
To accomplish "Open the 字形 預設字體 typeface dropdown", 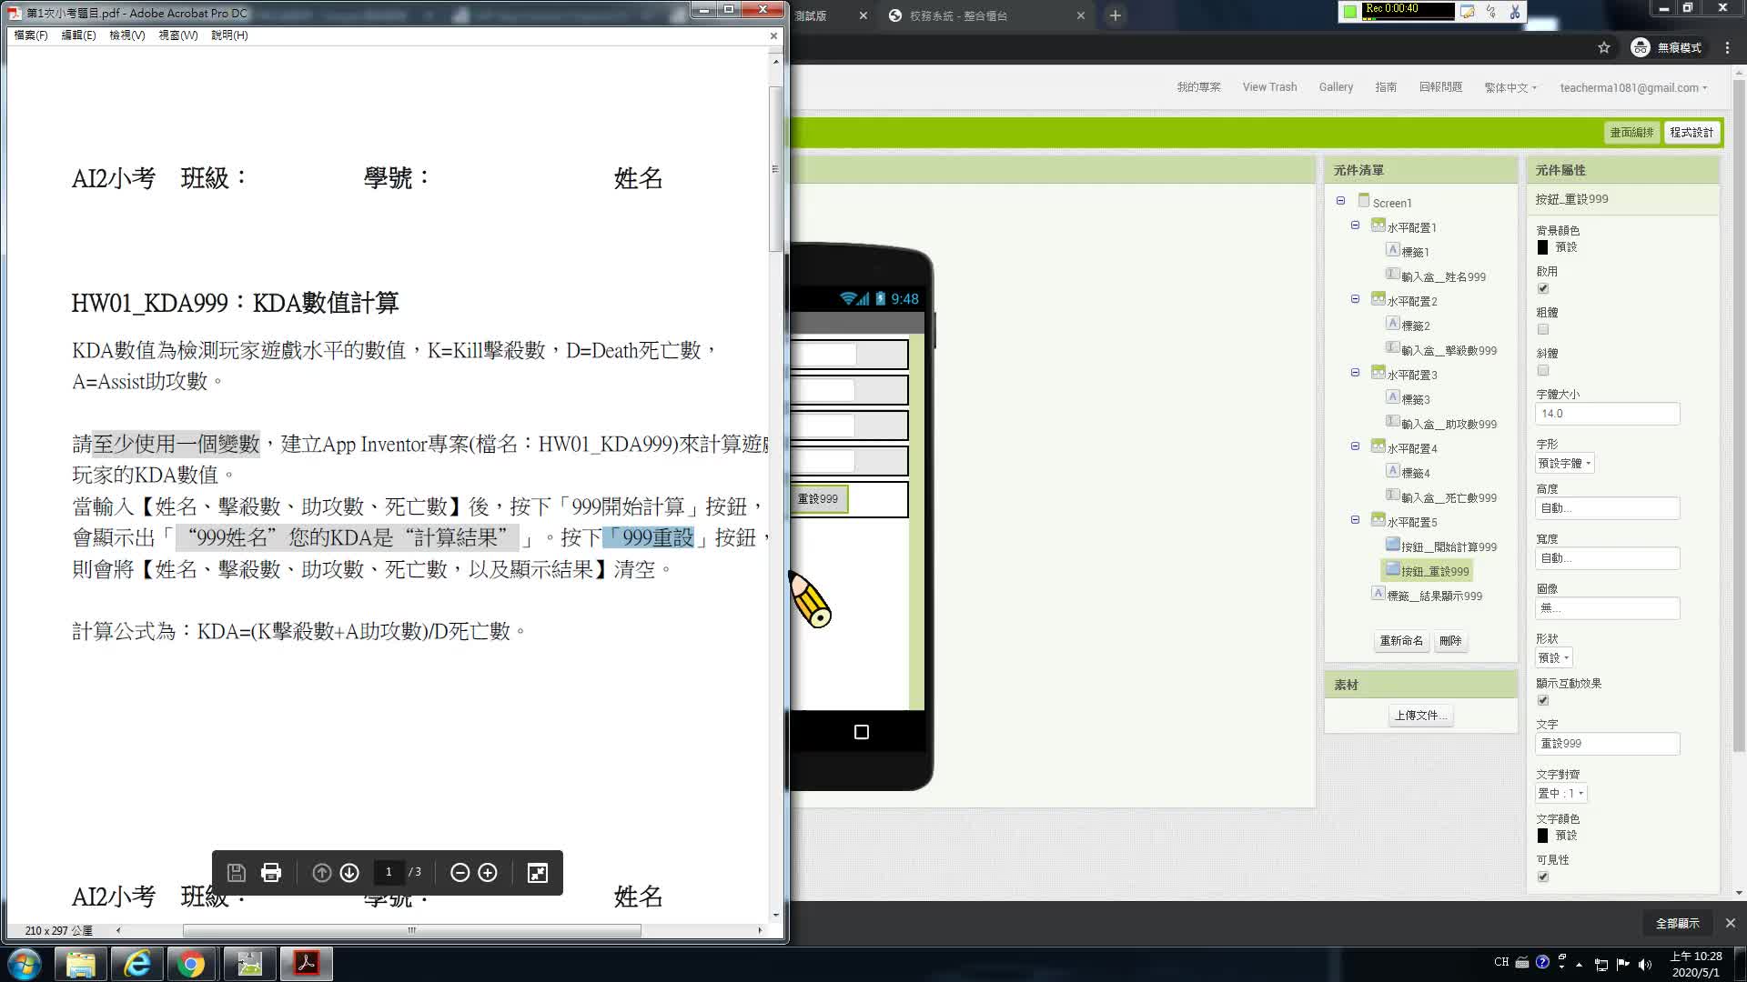I will pos(1565,464).
